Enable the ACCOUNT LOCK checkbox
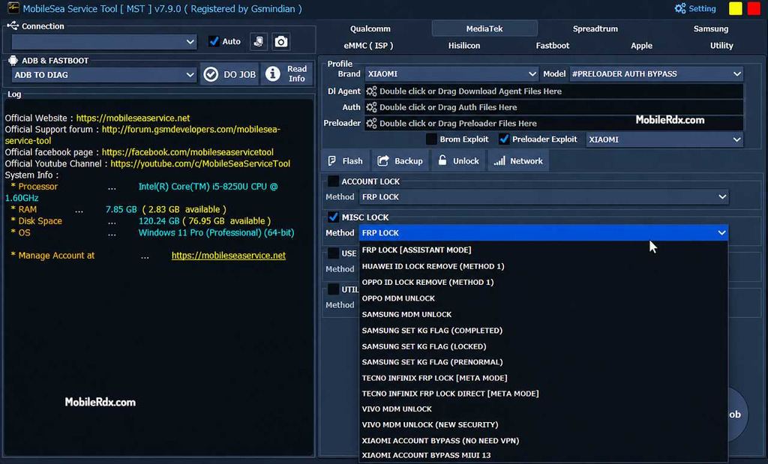 (333, 181)
